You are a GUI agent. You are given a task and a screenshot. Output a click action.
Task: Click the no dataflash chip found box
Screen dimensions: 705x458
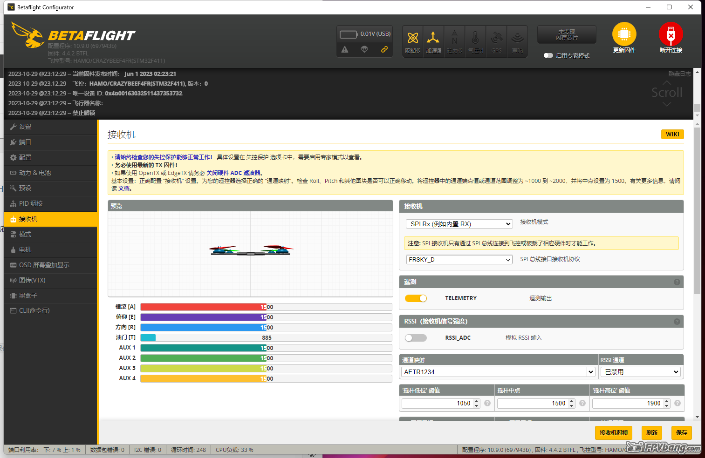(x=567, y=34)
